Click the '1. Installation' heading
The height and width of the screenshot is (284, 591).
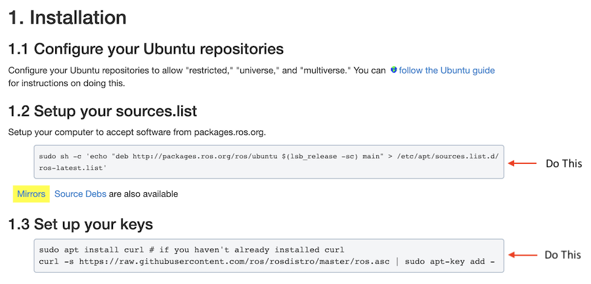(67, 18)
